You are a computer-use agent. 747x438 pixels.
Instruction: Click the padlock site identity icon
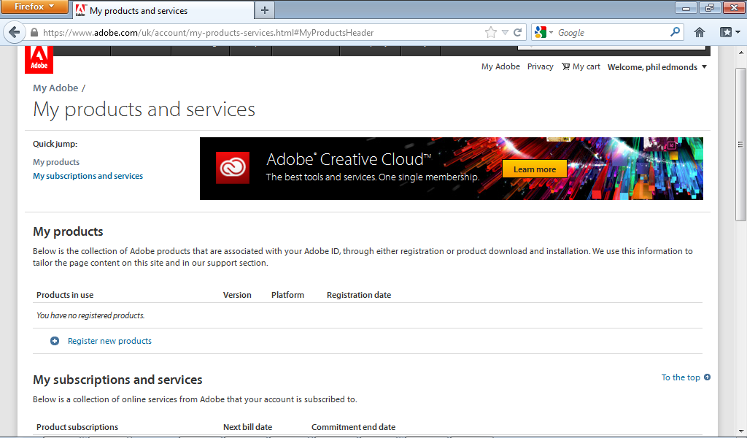(34, 32)
